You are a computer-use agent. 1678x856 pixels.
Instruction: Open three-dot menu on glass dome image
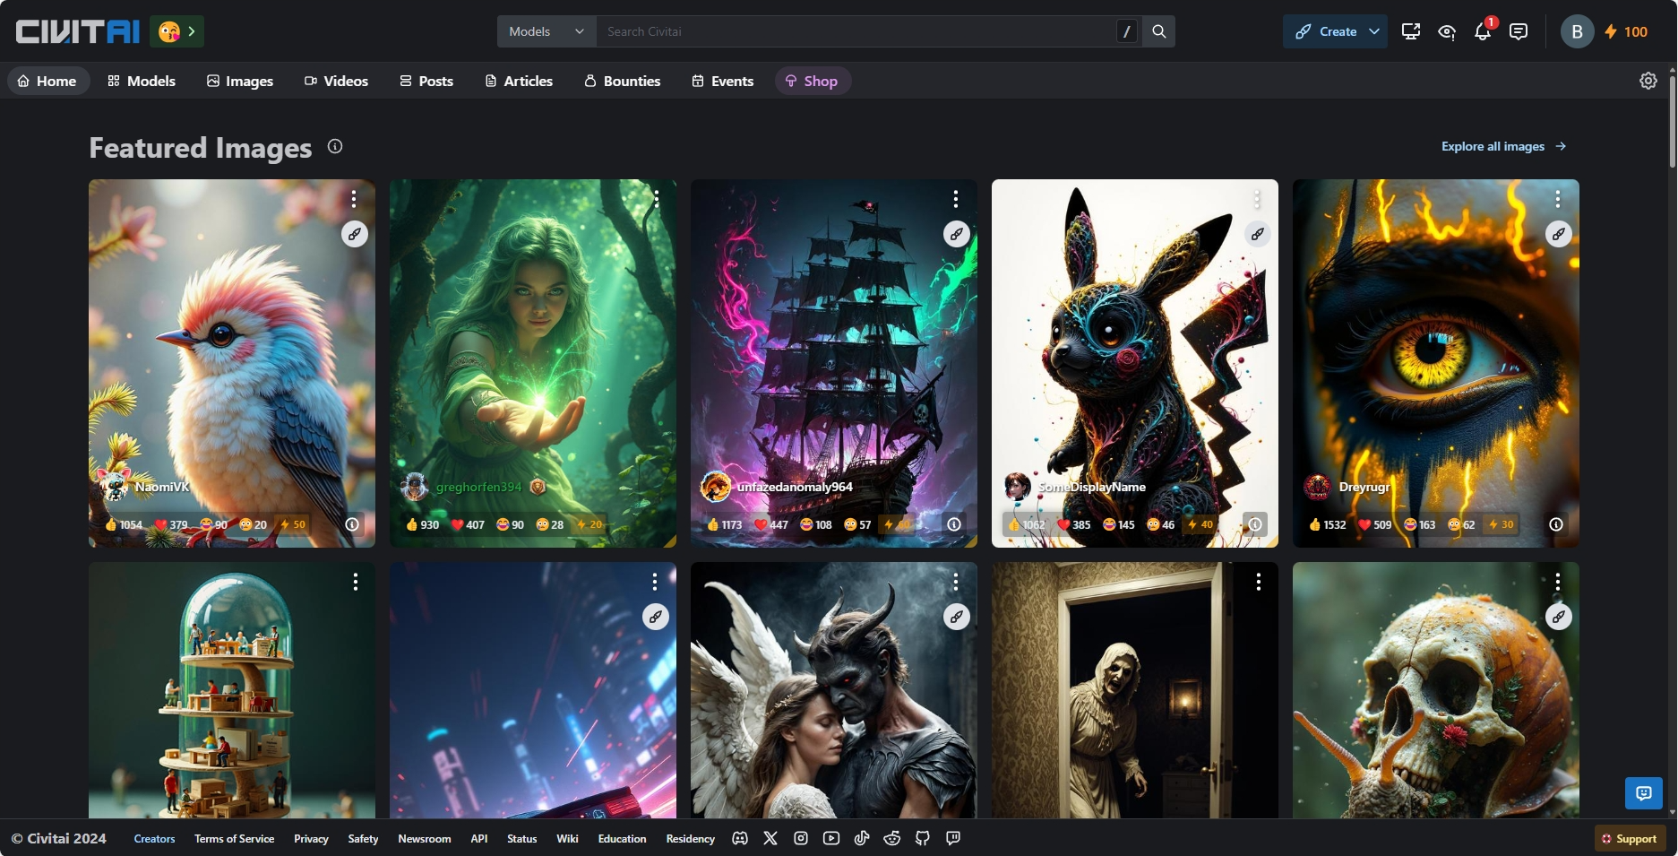[x=356, y=582]
